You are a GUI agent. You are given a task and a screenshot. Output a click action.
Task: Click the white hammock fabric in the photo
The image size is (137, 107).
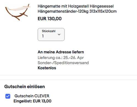17,8
